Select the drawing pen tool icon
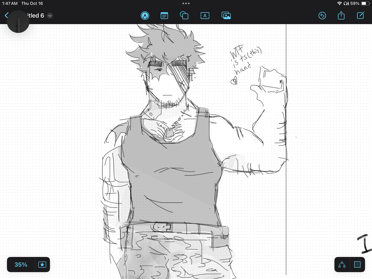This screenshot has width=372, height=279. (145, 16)
